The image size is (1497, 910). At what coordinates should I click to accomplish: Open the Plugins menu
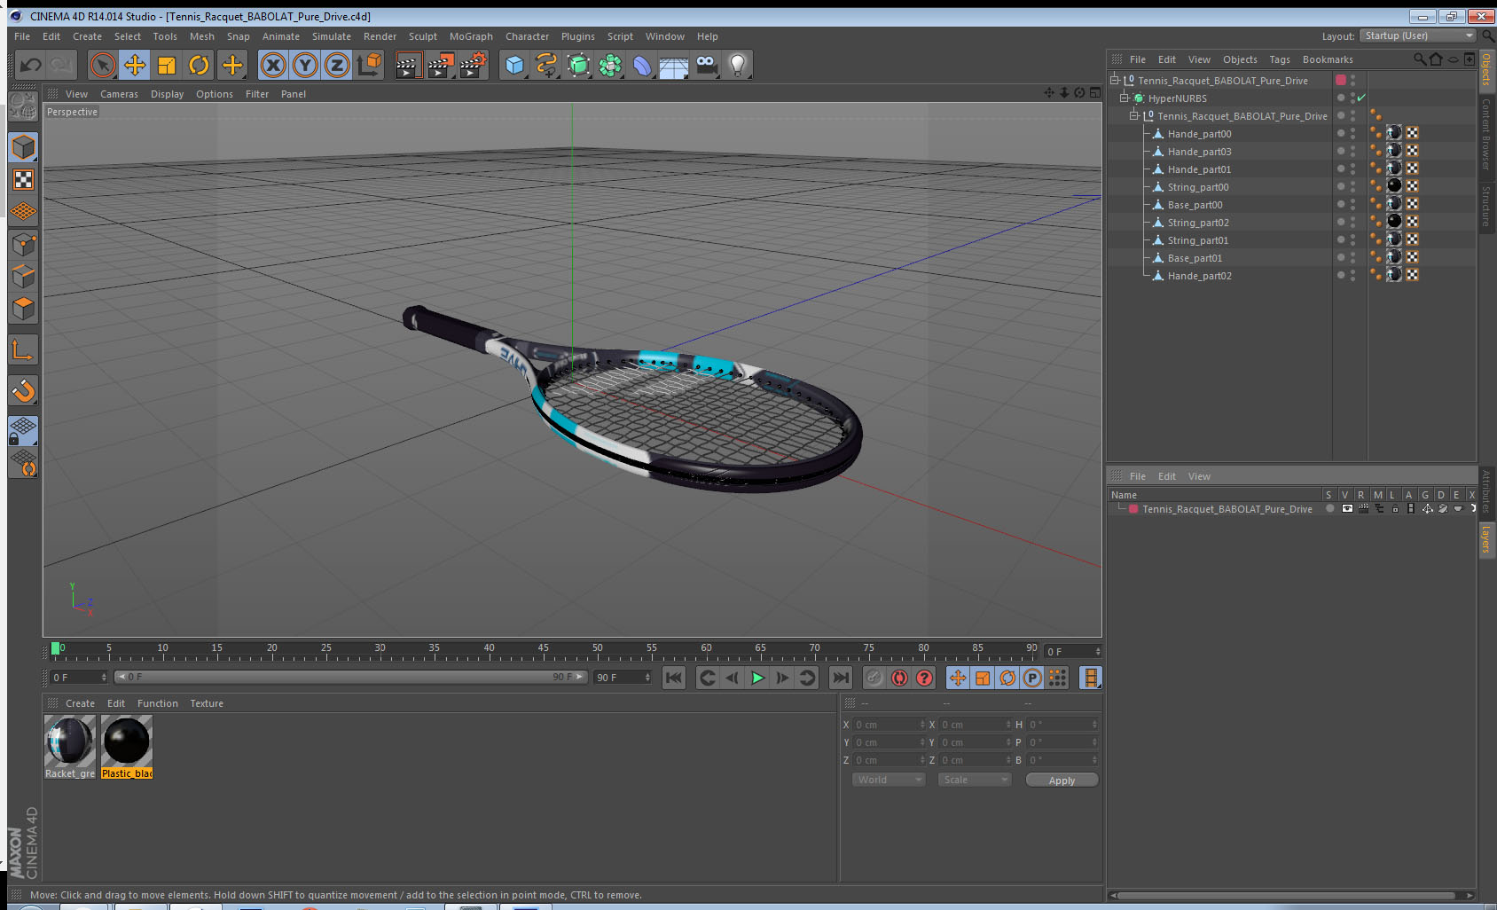click(x=577, y=36)
